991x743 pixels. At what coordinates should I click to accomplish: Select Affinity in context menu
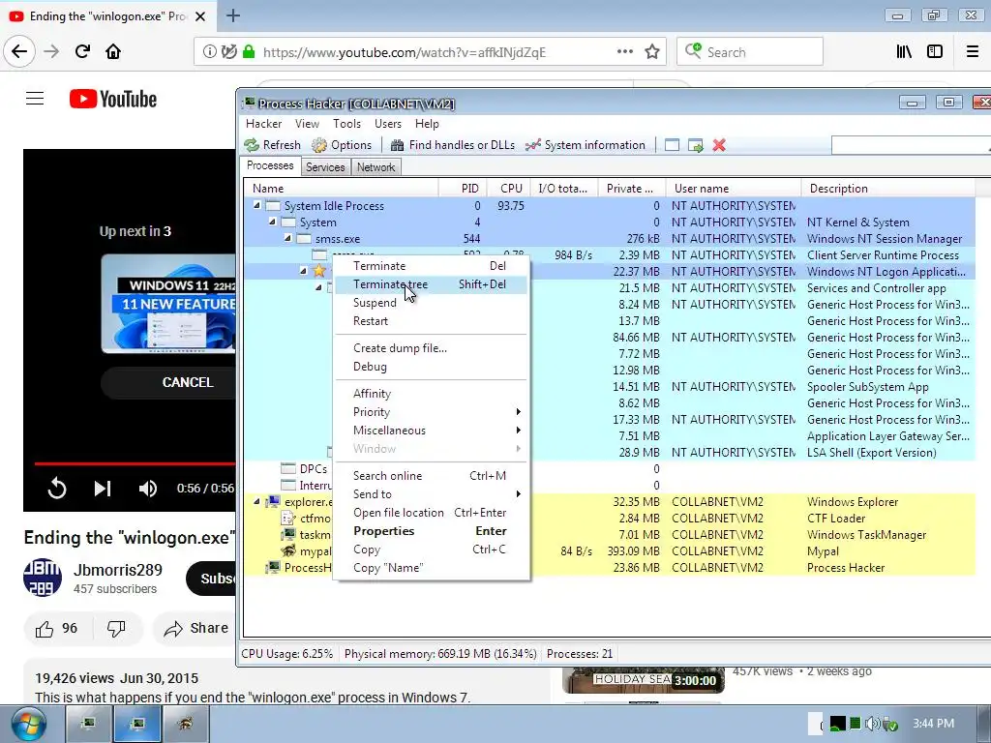[x=431, y=394]
